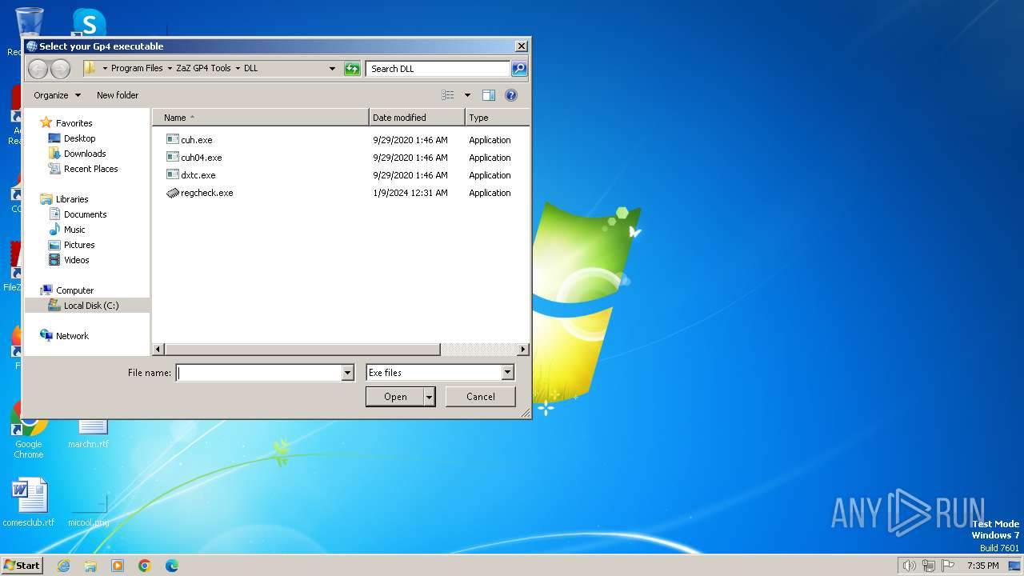Click regcheck.exe date 1/9/2024 12:31 AM

coord(410,193)
